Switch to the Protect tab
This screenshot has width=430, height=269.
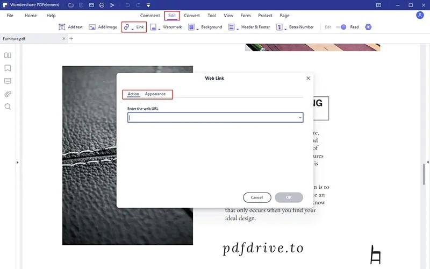coord(265,16)
